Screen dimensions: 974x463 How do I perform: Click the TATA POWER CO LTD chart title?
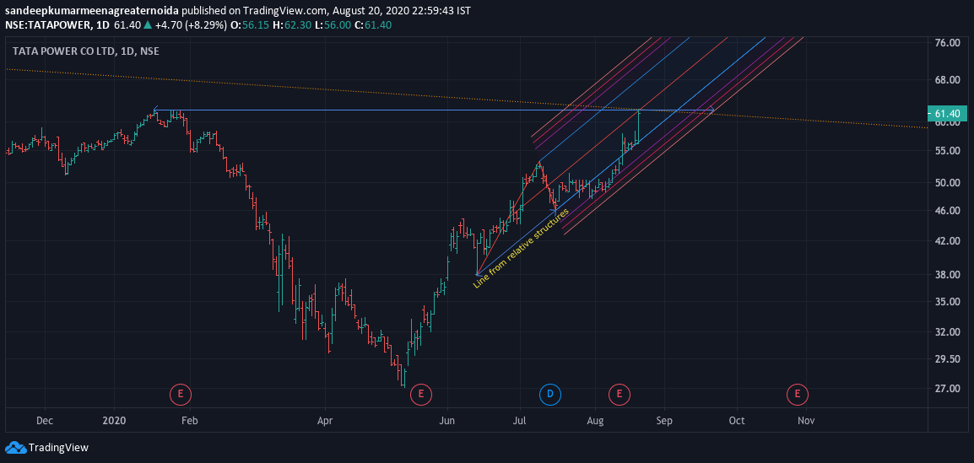pos(86,51)
